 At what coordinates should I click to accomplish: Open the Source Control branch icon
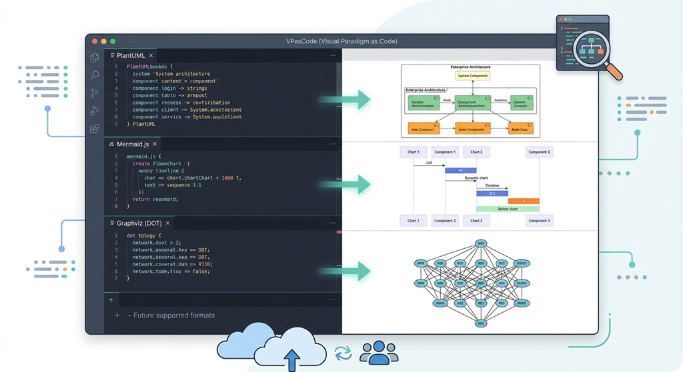[x=95, y=93]
